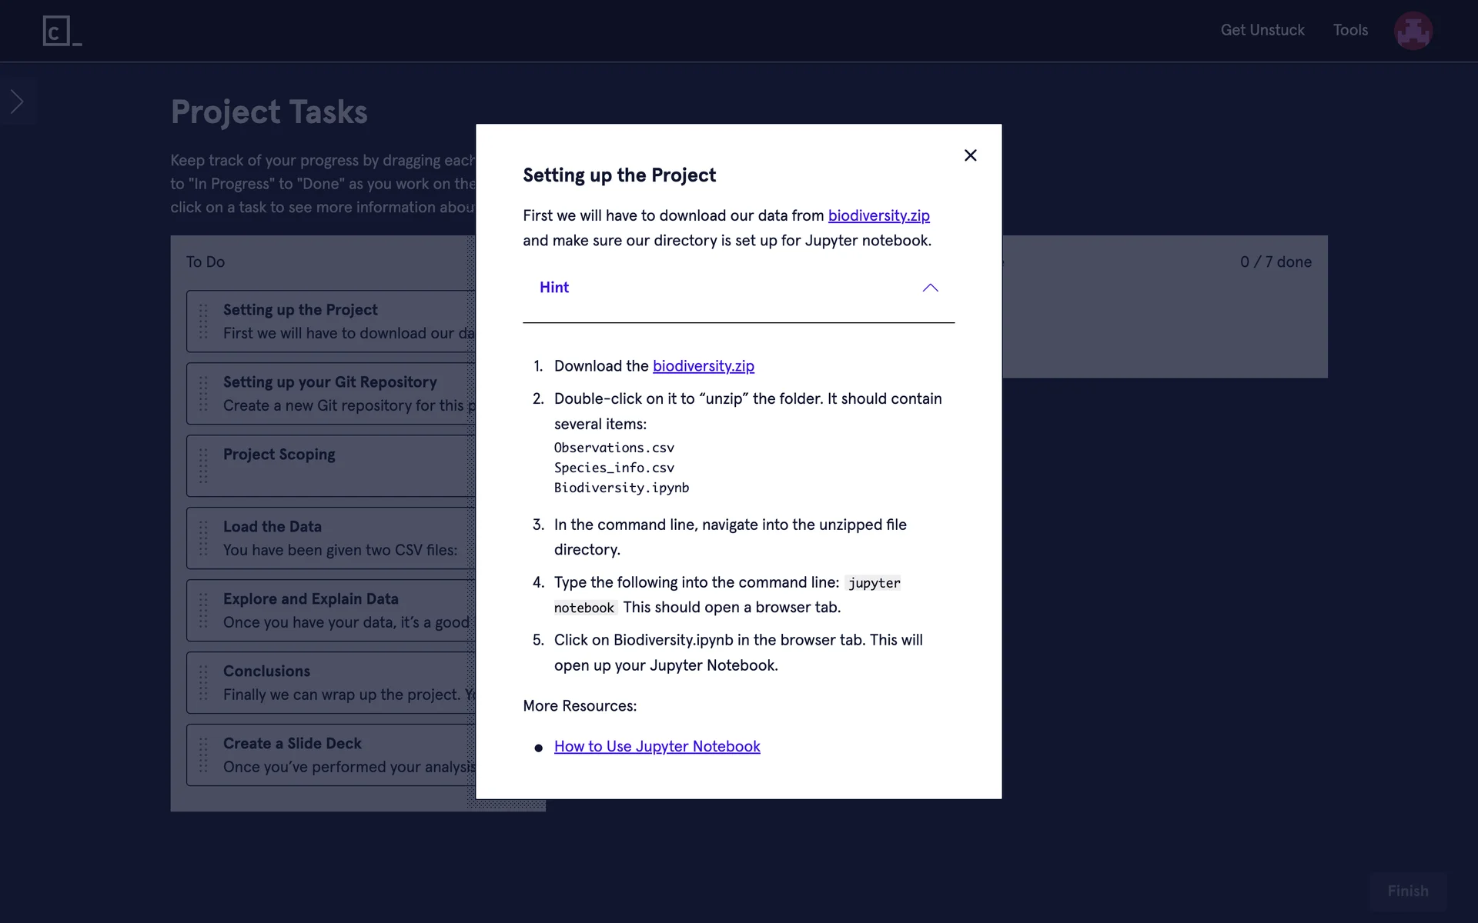Image resolution: width=1478 pixels, height=923 pixels.
Task: Grab drag handle of Explore and Explain Data
Action: click(203, 610)
